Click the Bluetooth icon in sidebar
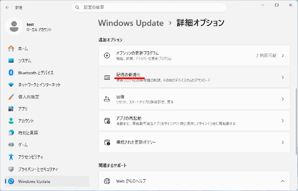The width and height of the screenshot is (298, 191). [11, 73]
